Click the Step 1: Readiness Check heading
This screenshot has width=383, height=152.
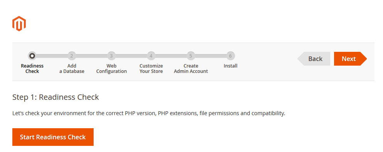tap(56, 97)
